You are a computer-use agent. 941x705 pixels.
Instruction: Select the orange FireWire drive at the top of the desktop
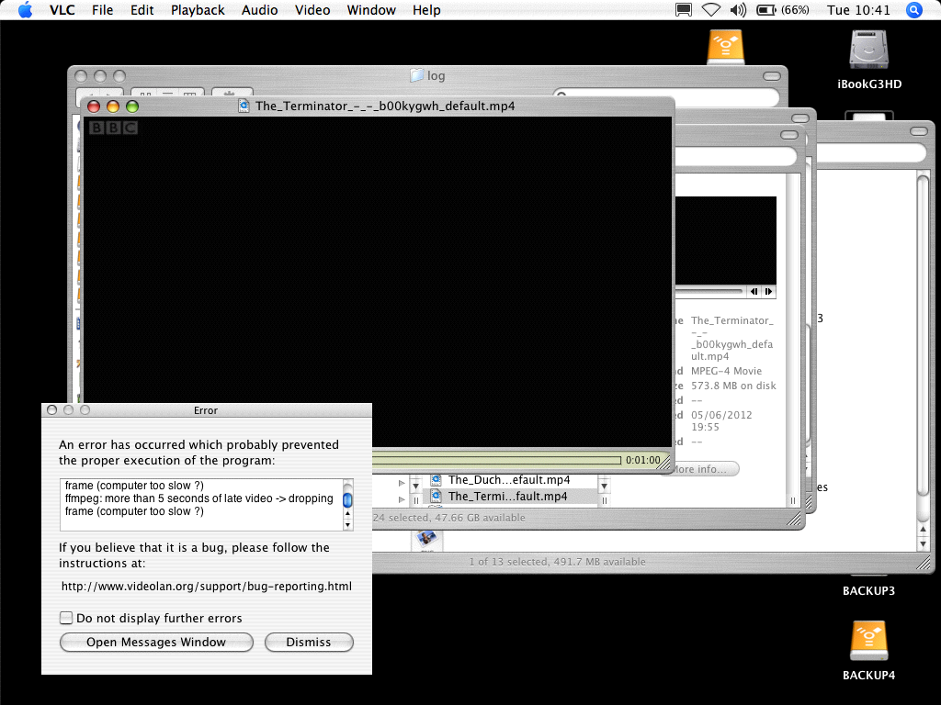click(x=726, y=47)
